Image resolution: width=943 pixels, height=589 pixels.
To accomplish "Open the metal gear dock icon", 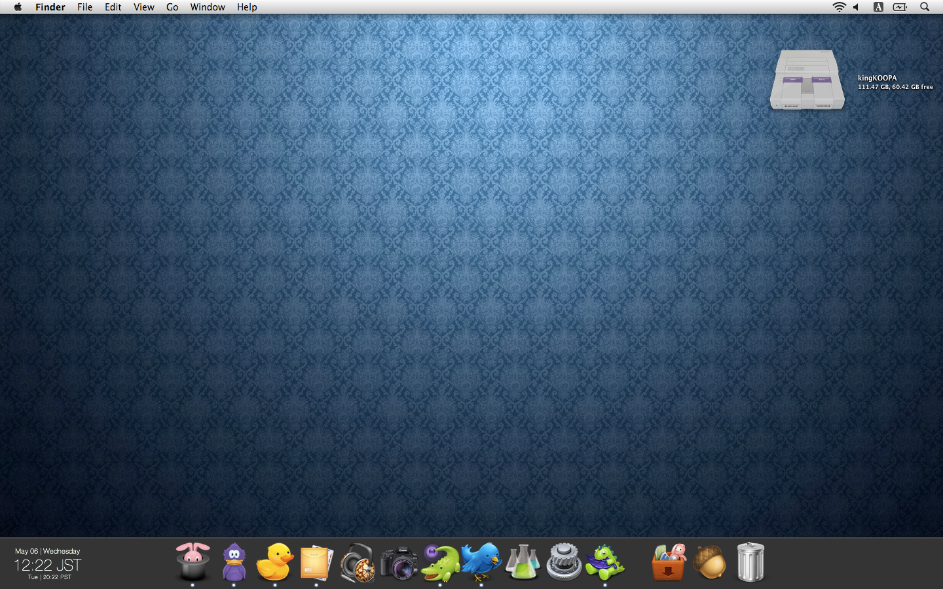I will (564, 562).
